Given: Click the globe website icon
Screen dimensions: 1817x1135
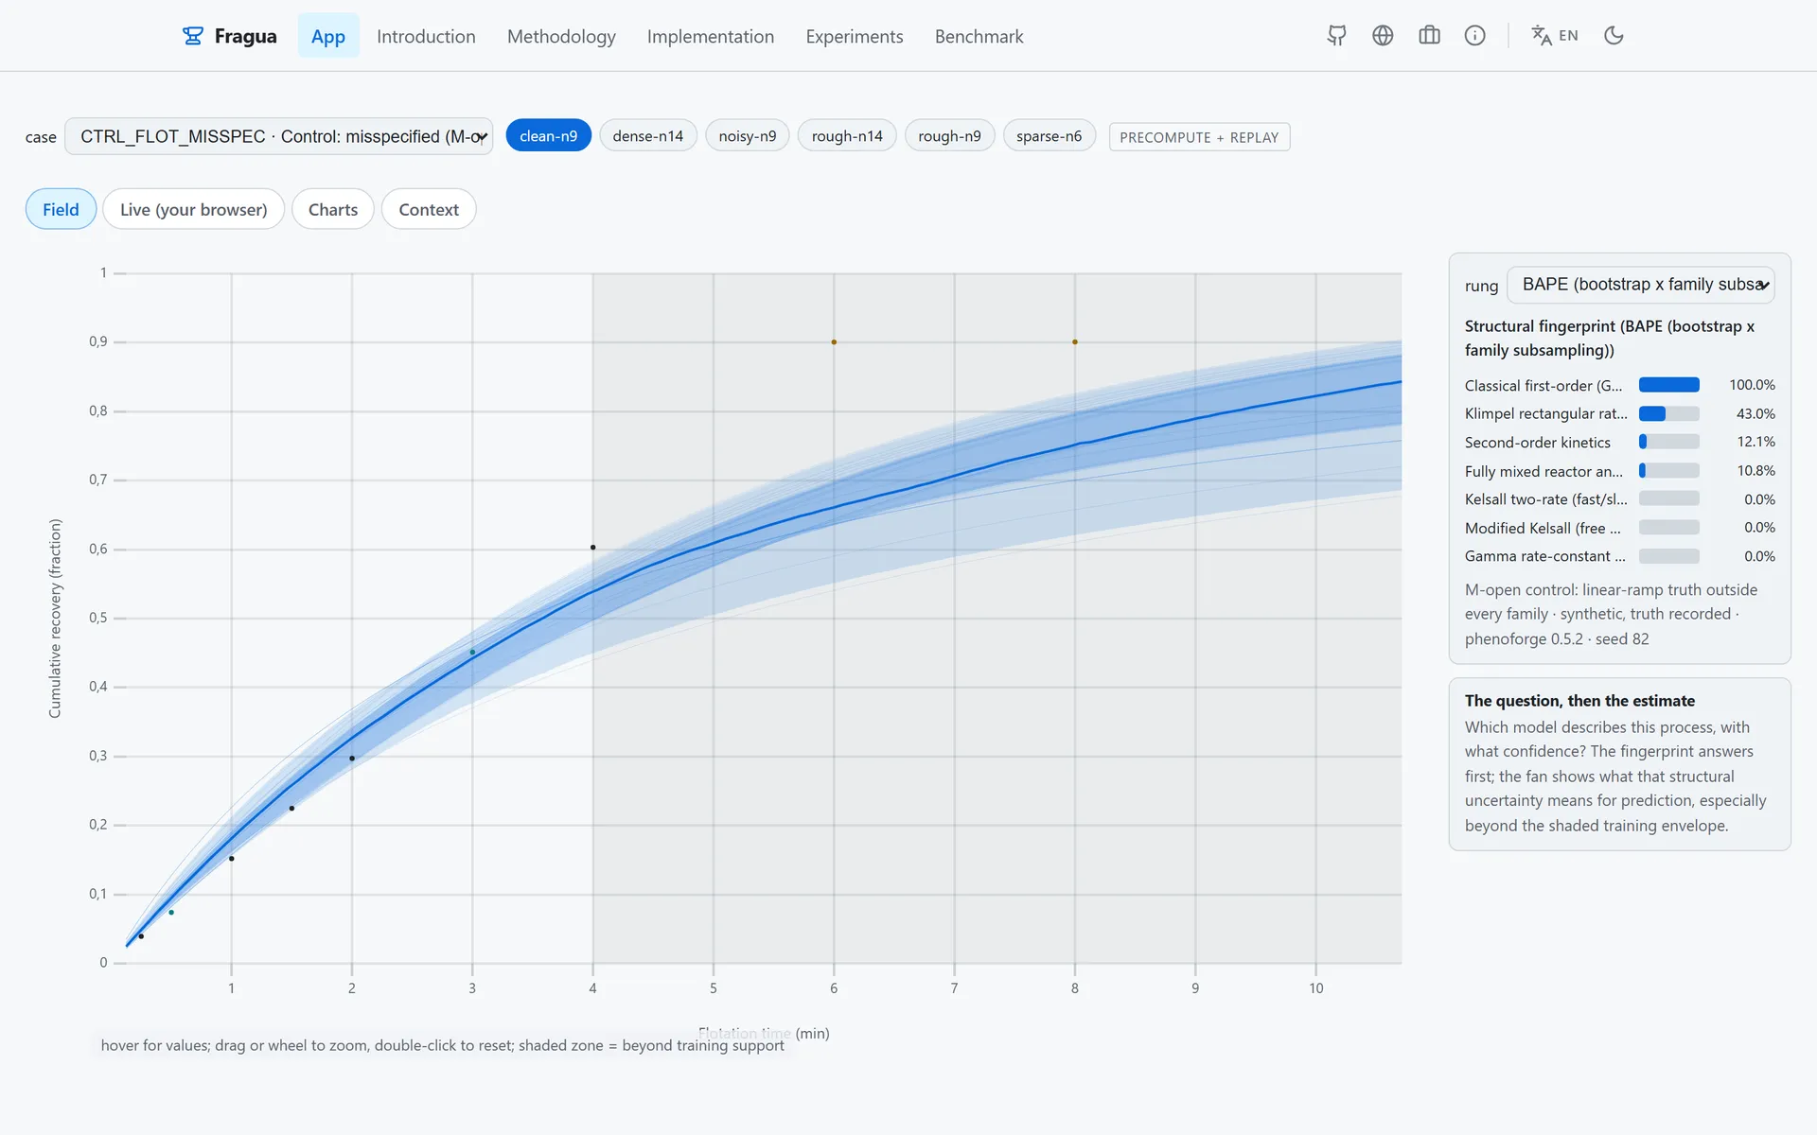Looking at the screenshot, I should click(x=1383, y=36).
